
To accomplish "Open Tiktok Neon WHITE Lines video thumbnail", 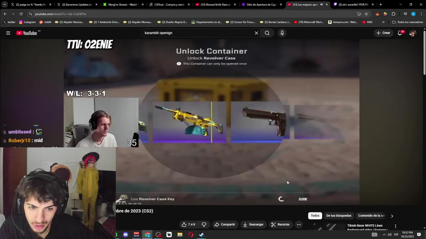I will pyautogui.click(x=326, y=227).
